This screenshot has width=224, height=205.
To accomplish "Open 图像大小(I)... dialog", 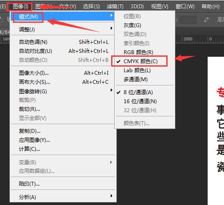I will click(x=62, y=73).
